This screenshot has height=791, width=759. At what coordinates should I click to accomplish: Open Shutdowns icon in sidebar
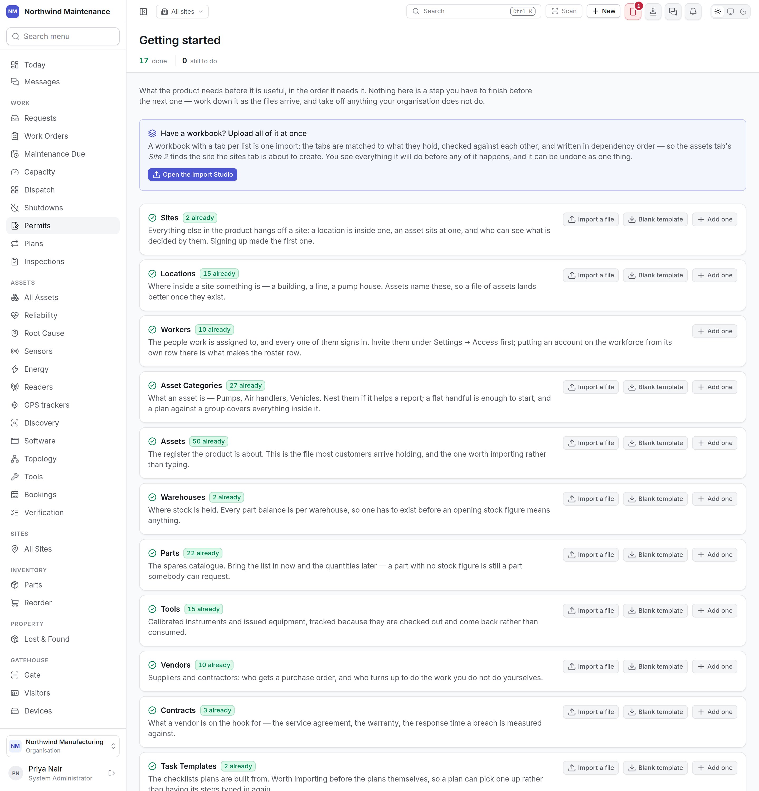point(15,208)
